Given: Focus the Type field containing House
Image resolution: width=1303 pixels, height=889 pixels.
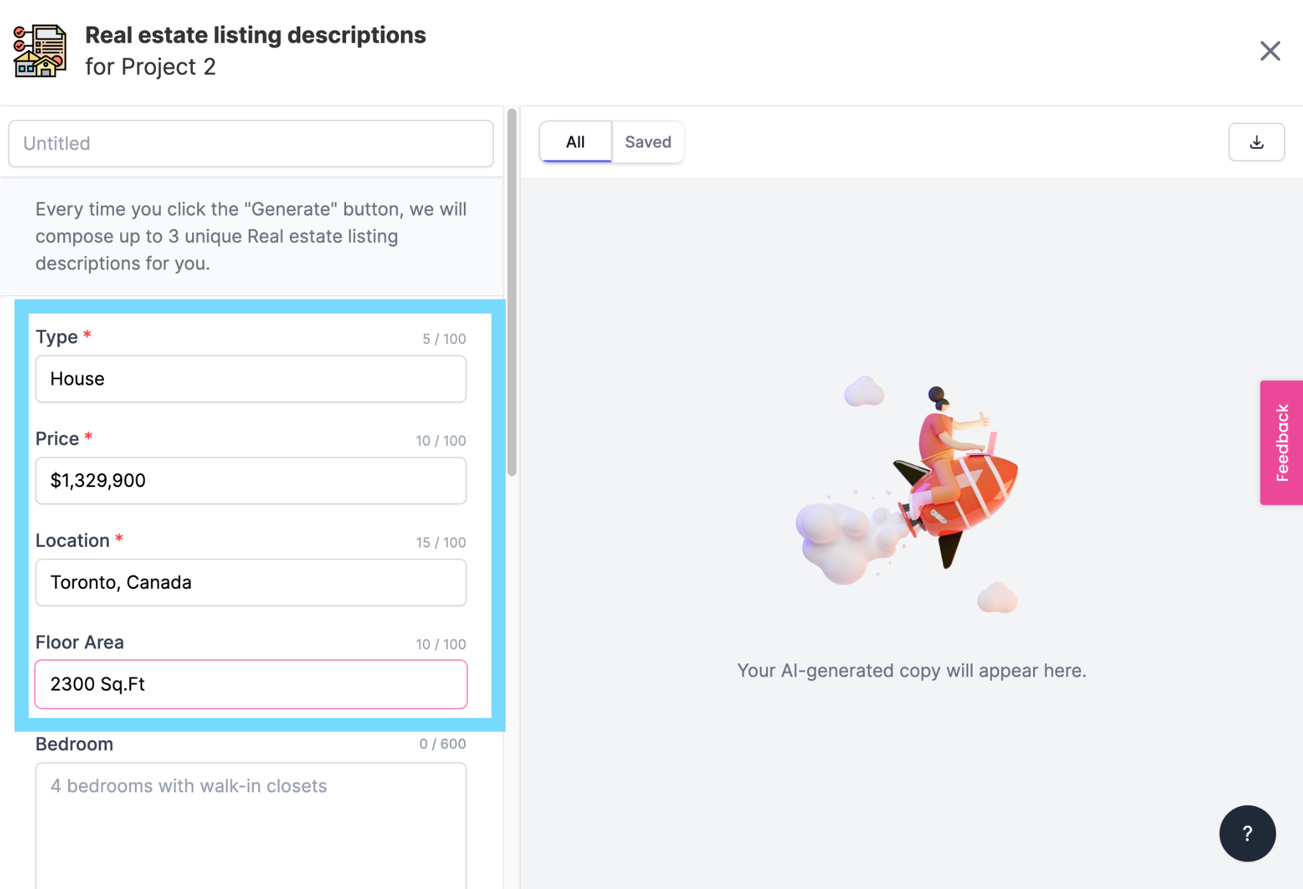Looking at the screenshot, I should coord(251,379).
